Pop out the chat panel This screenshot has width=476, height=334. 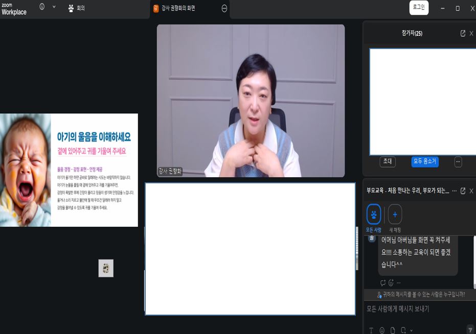pos(463,190)
